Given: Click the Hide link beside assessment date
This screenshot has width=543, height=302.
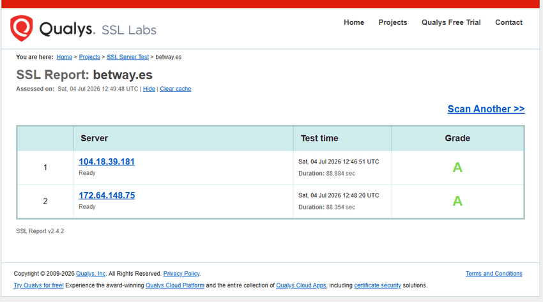Looking at the screenshot, I should coord(149,89).
